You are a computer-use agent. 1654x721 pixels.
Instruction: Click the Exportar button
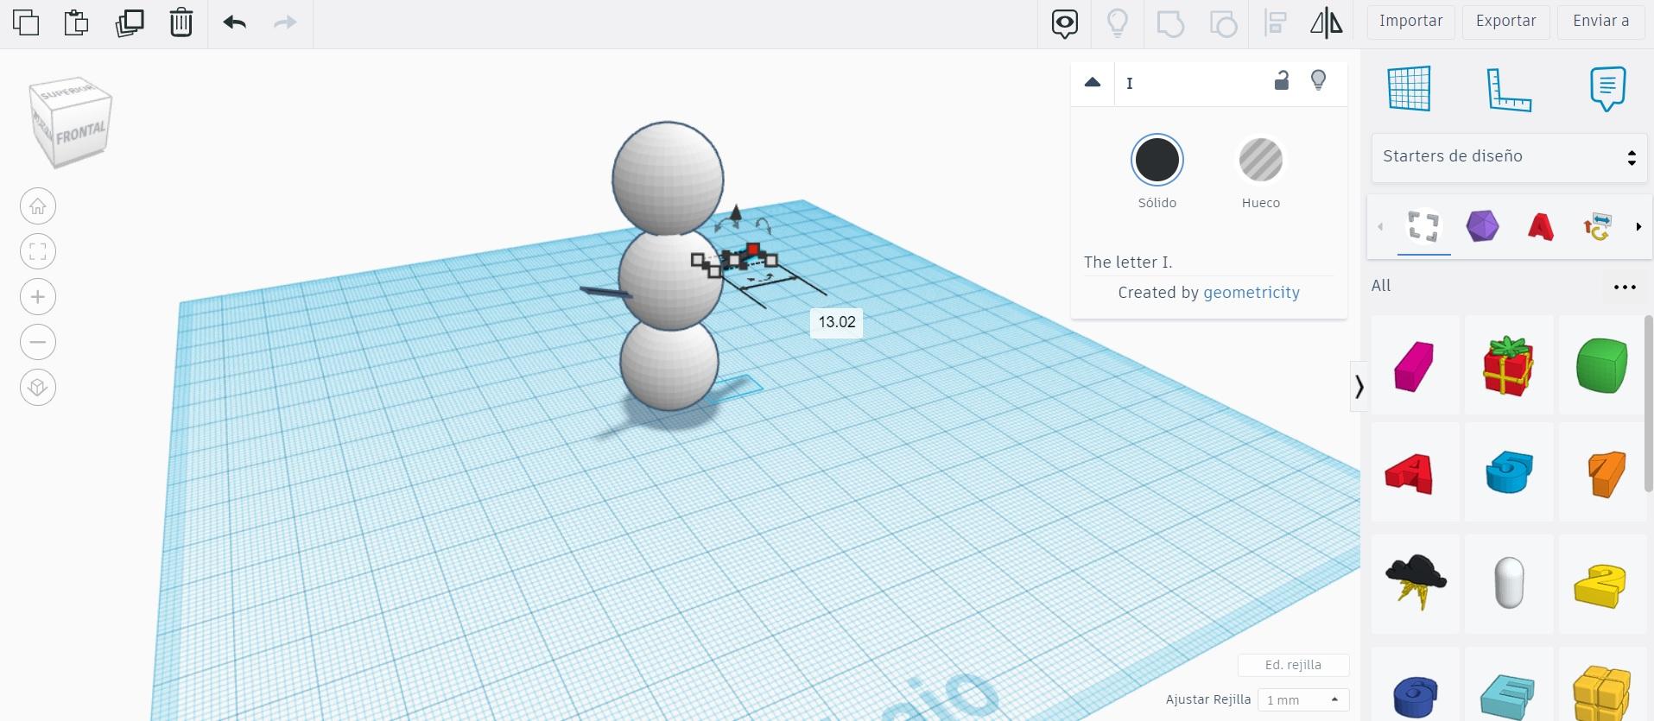1506,22
